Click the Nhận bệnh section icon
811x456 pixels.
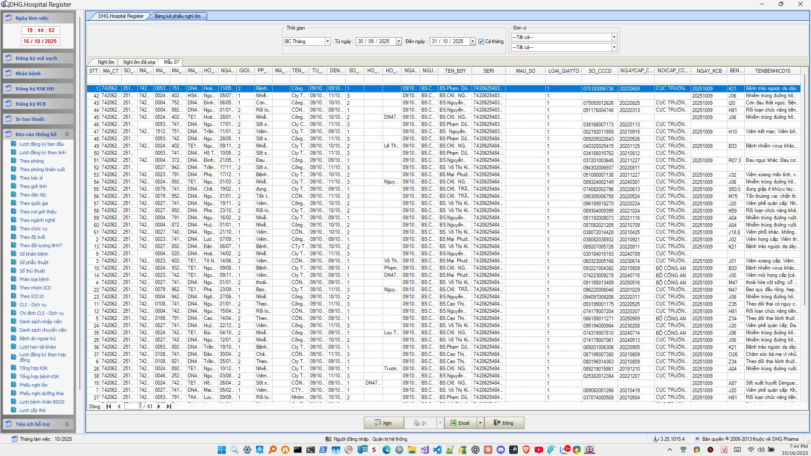(x=8, y=73)
